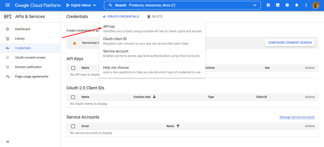Tick the select-all checkbox in Service Accounts table
The height and width of the screenshot is (147, 324).
point(73,126)
